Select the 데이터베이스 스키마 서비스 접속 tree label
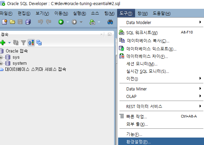 [36, 69]
